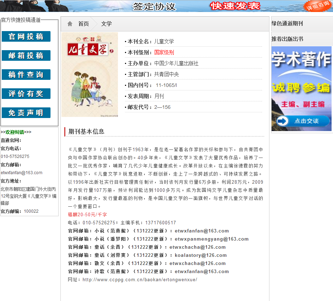Screen dimensions: 333x301
Task: Open the 绿色通道期刊 section
Action: tap(287, 24)
